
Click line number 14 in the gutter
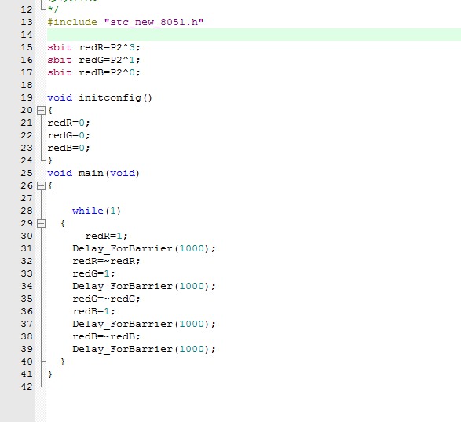tap(27, 35)
